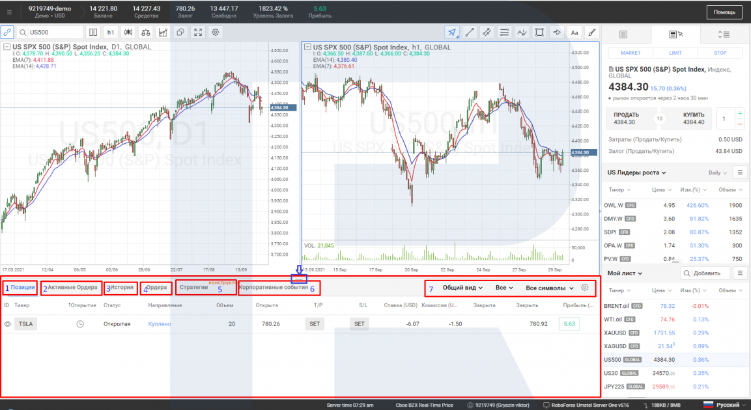
Task: Switch the chart to fullscreen mode
Action: pyautogui.click(x=198, y=33)
